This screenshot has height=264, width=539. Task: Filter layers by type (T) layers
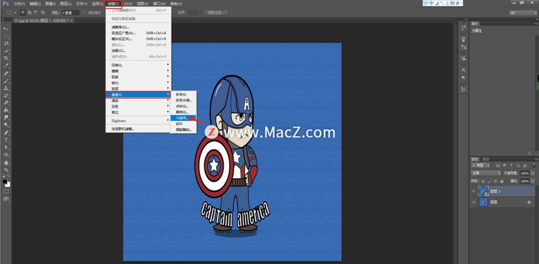tap(511, 165)
